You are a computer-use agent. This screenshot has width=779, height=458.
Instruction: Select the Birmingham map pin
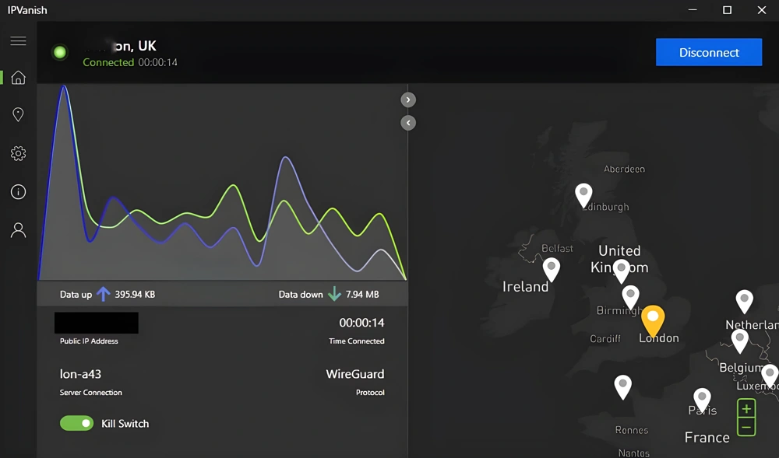(630, 298)
